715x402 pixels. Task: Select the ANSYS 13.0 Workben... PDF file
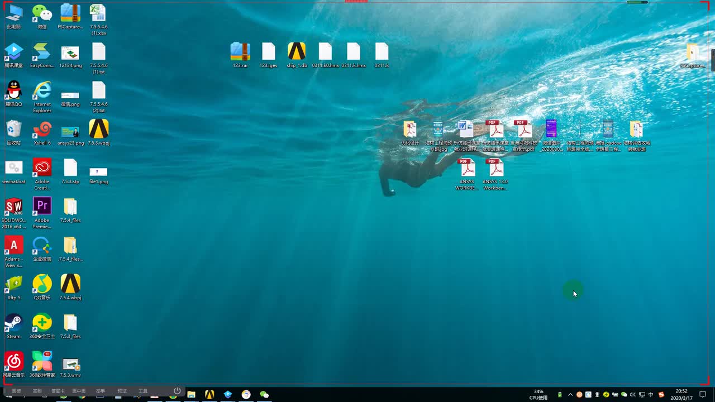495,174
